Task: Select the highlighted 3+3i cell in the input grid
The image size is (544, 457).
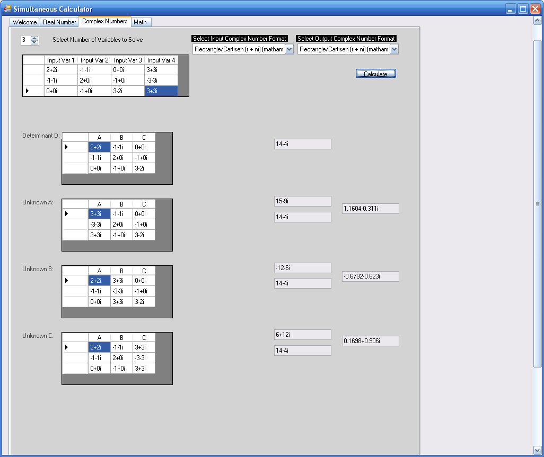Action: [161, 91]
